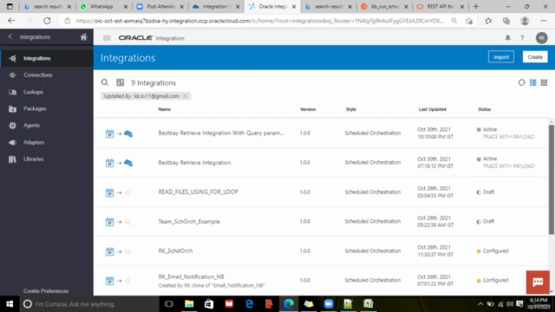Open browser settings three-dot menu

coord(544,21)
